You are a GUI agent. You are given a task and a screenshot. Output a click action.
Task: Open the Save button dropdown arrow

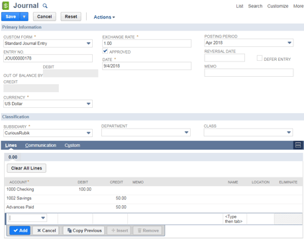25,17
